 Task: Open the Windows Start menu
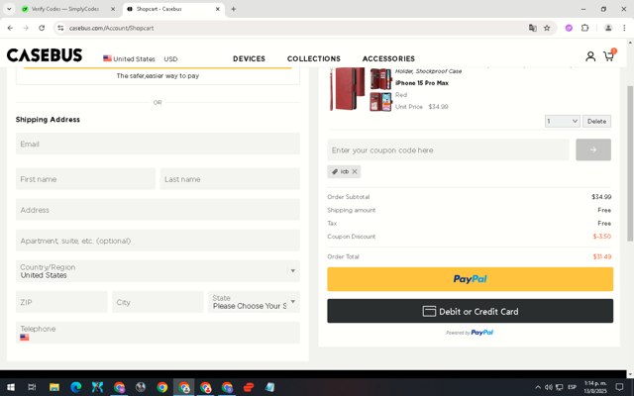(11, 387)
